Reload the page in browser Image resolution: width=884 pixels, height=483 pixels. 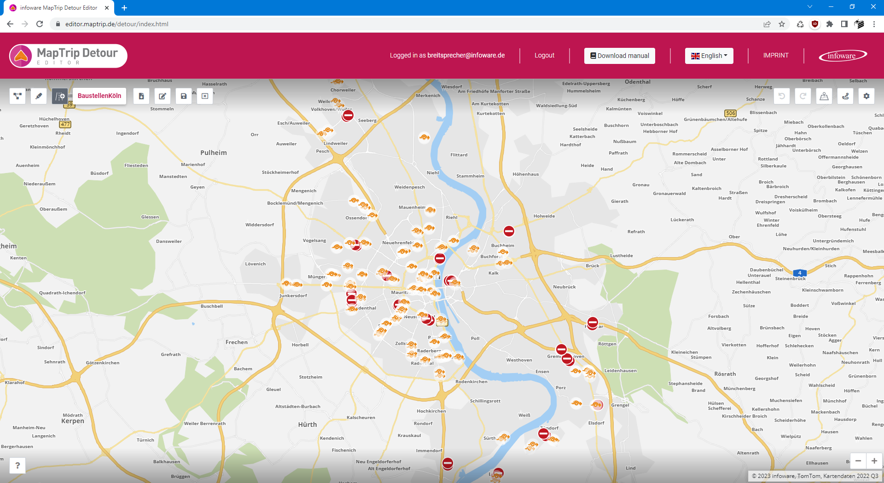[x=40, y=24]
